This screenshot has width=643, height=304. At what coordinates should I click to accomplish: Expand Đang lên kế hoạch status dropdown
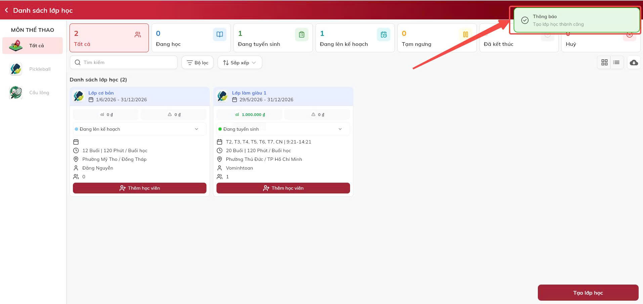(140, 129)
